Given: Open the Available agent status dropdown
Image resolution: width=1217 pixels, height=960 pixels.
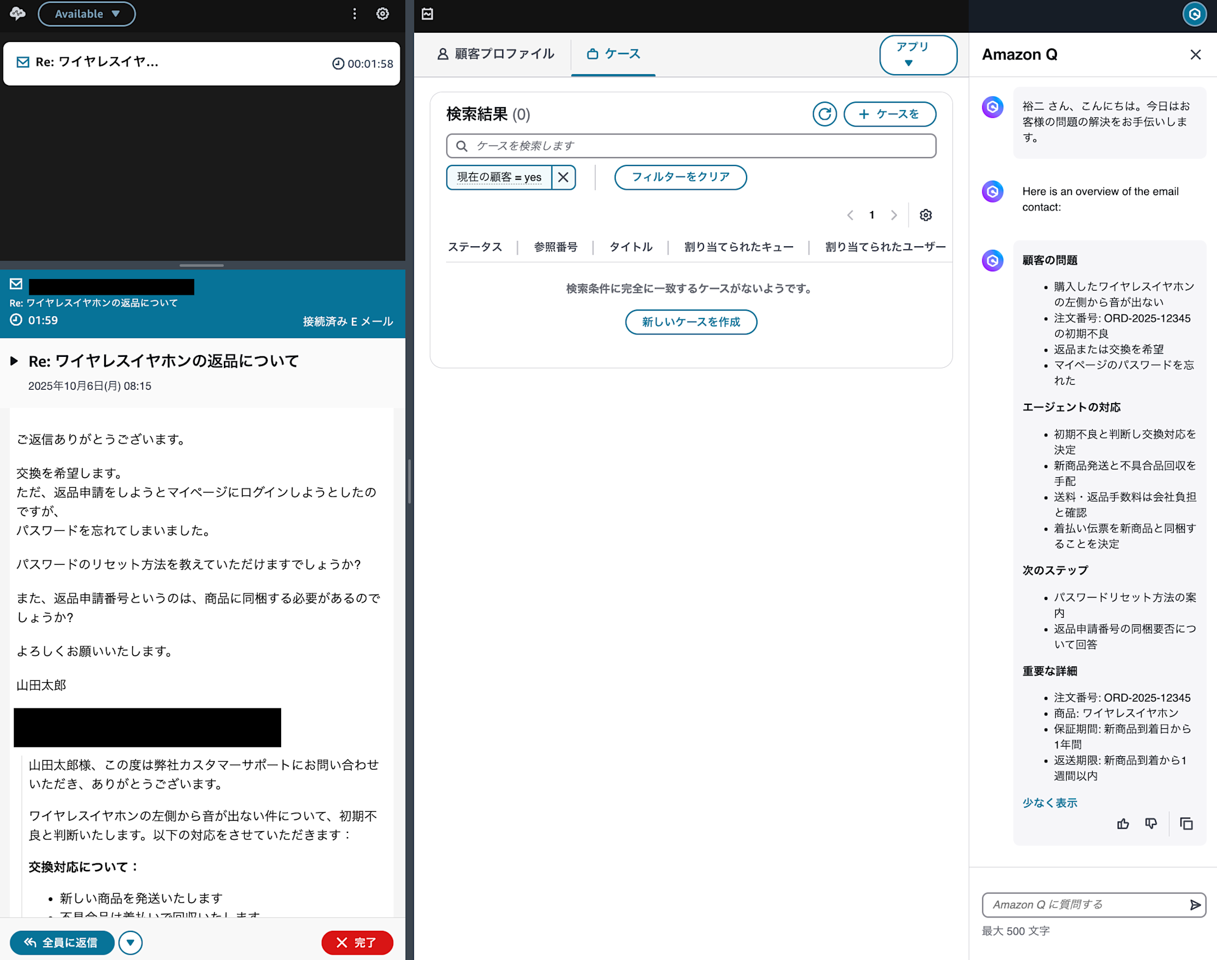Looking at the screenshot, I should pos(86,13).
